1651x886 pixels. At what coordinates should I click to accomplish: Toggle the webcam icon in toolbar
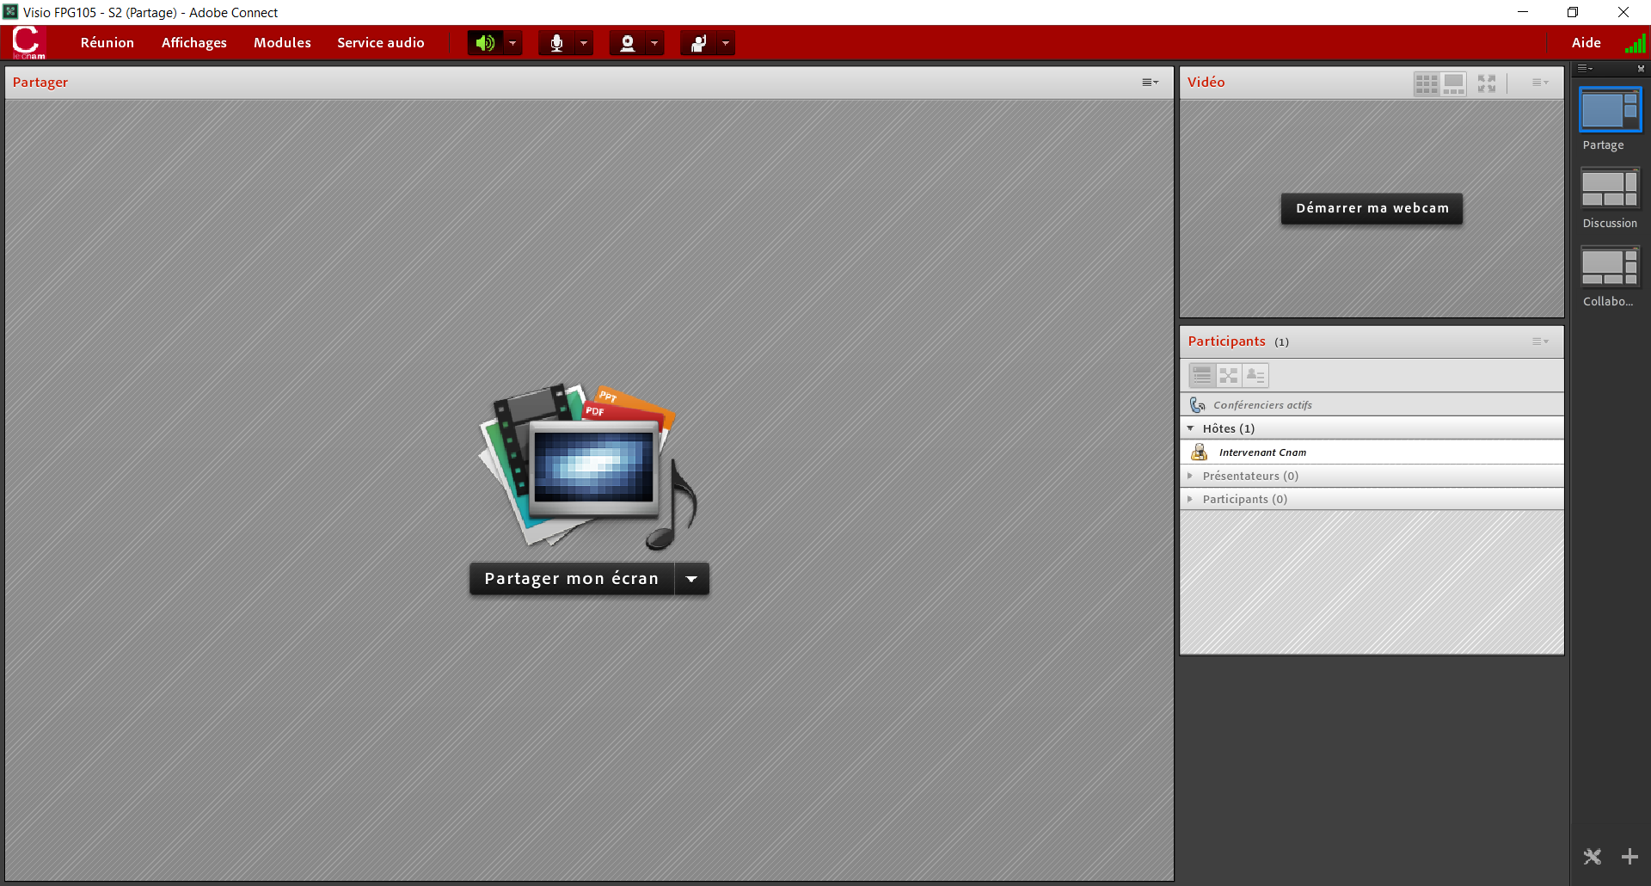pyautogui.click(x=628, y=43)
